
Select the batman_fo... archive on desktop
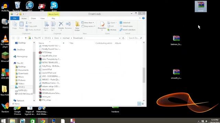[x=176, y=40]
